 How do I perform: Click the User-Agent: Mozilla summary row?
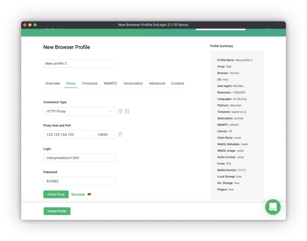[x=231, y=86]
